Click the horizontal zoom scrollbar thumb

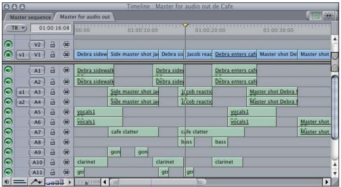click(158, 182)
